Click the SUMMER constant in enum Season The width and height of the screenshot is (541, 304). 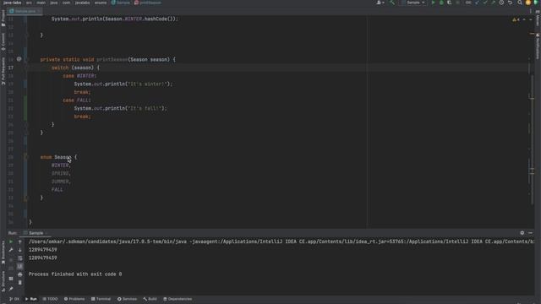coord(60,182)
